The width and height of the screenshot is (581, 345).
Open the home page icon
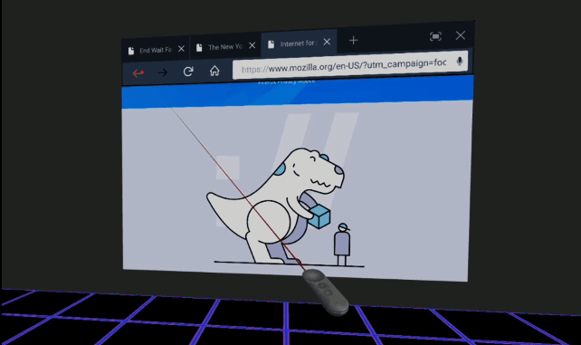point(214,71)
